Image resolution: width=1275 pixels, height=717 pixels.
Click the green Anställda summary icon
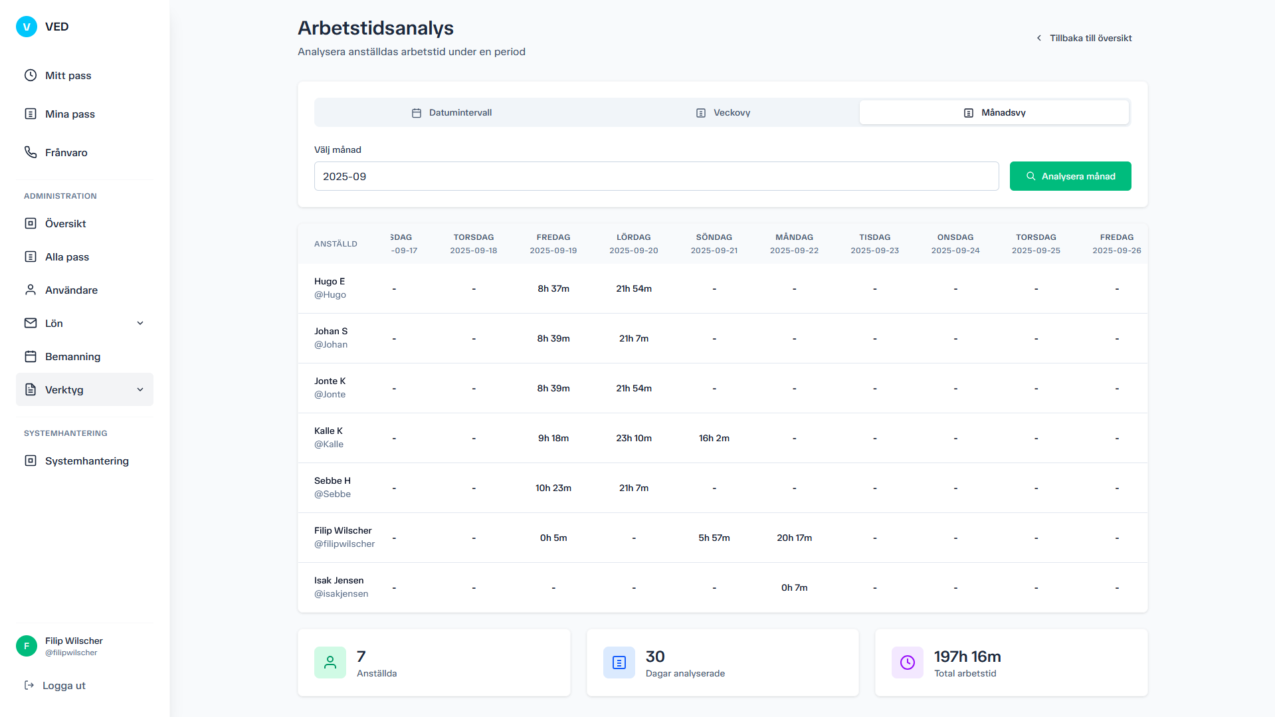tap(330, 663)
